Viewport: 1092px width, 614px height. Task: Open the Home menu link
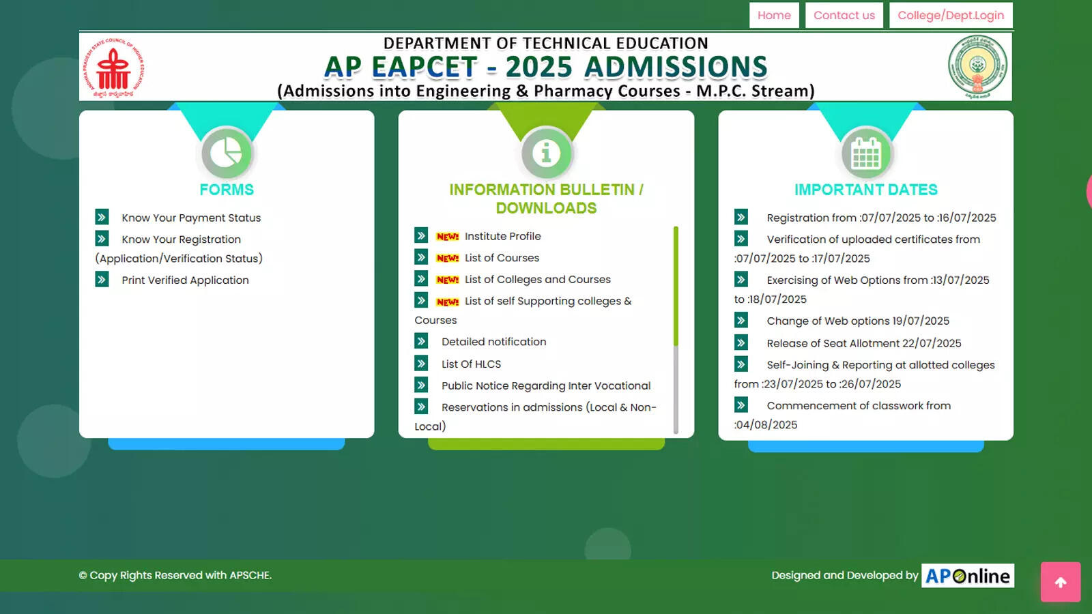coord(774,15)
